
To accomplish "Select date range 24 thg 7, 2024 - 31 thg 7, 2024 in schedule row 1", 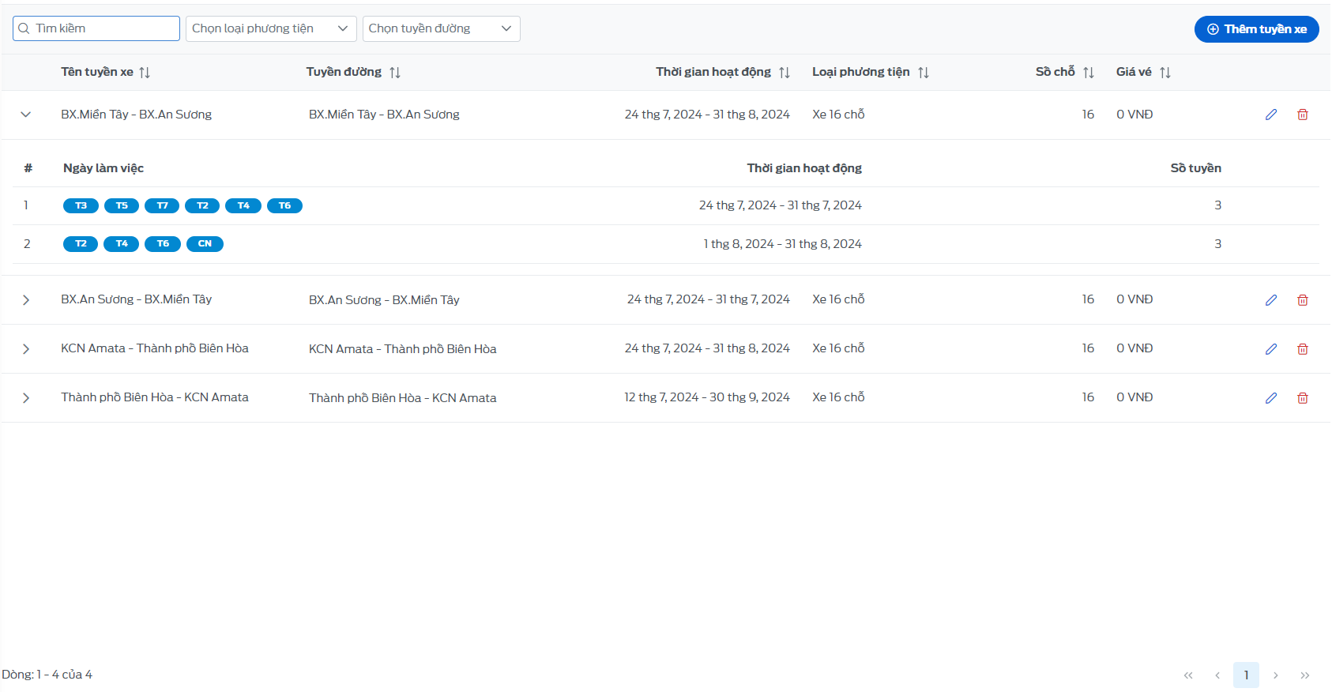I will 781,205.
